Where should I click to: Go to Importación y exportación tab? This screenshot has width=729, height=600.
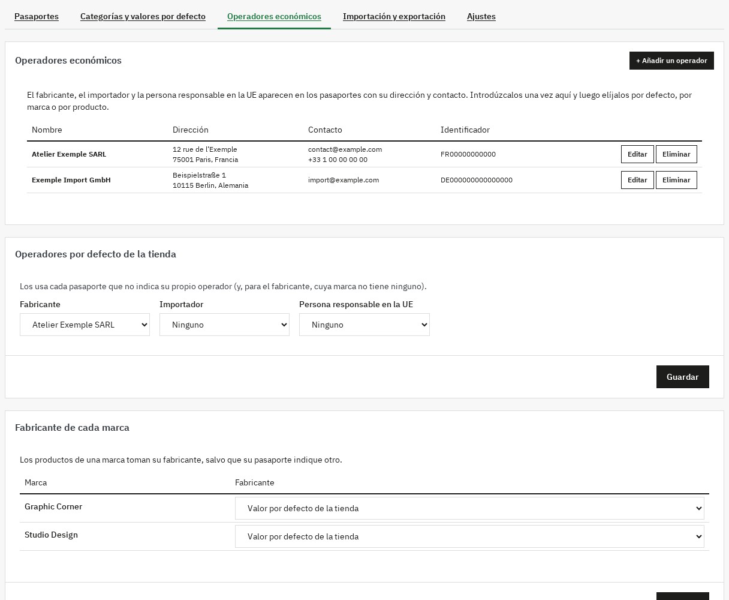pyautogui.click(x=394, y=16)
